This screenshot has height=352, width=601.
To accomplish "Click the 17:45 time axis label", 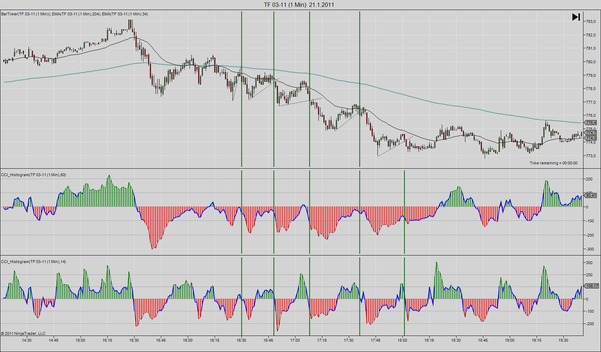I will pyautogui.click(x=376, y=340).
